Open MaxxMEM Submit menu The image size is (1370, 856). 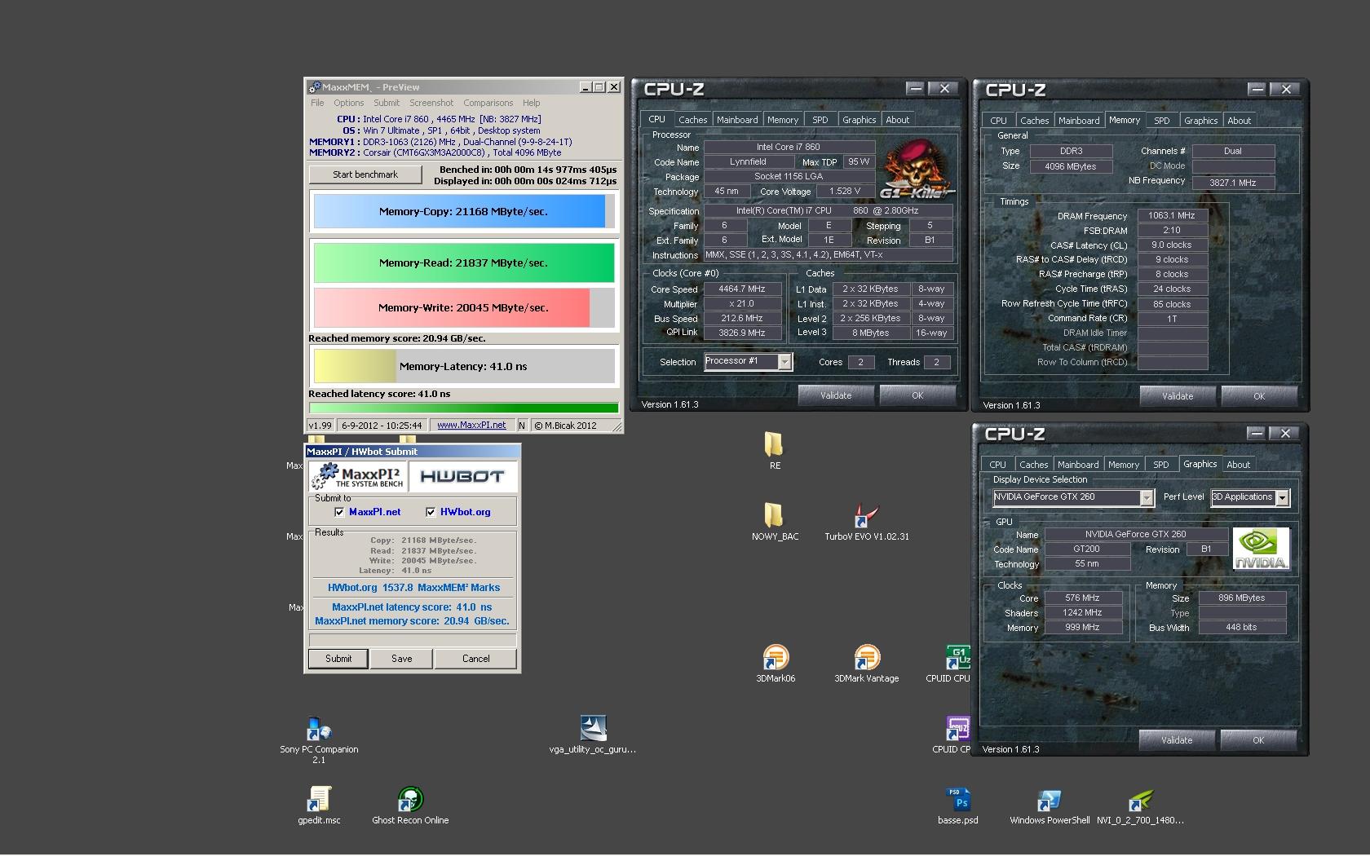click(387, 103)
